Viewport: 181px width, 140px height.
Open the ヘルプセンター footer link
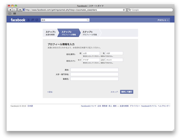click(x=164, y=106)
